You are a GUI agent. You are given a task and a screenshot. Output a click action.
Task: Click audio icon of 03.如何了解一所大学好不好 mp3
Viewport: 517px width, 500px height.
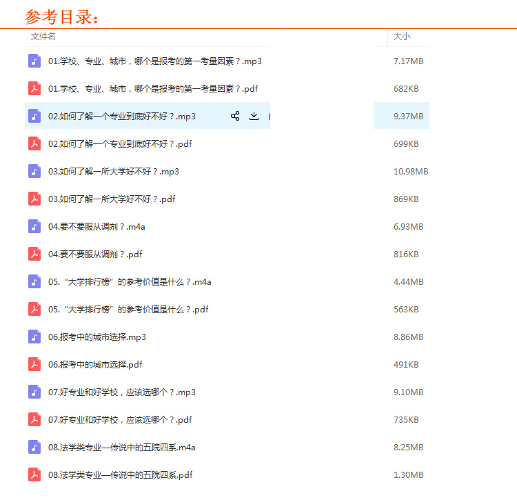coord(34,171)
